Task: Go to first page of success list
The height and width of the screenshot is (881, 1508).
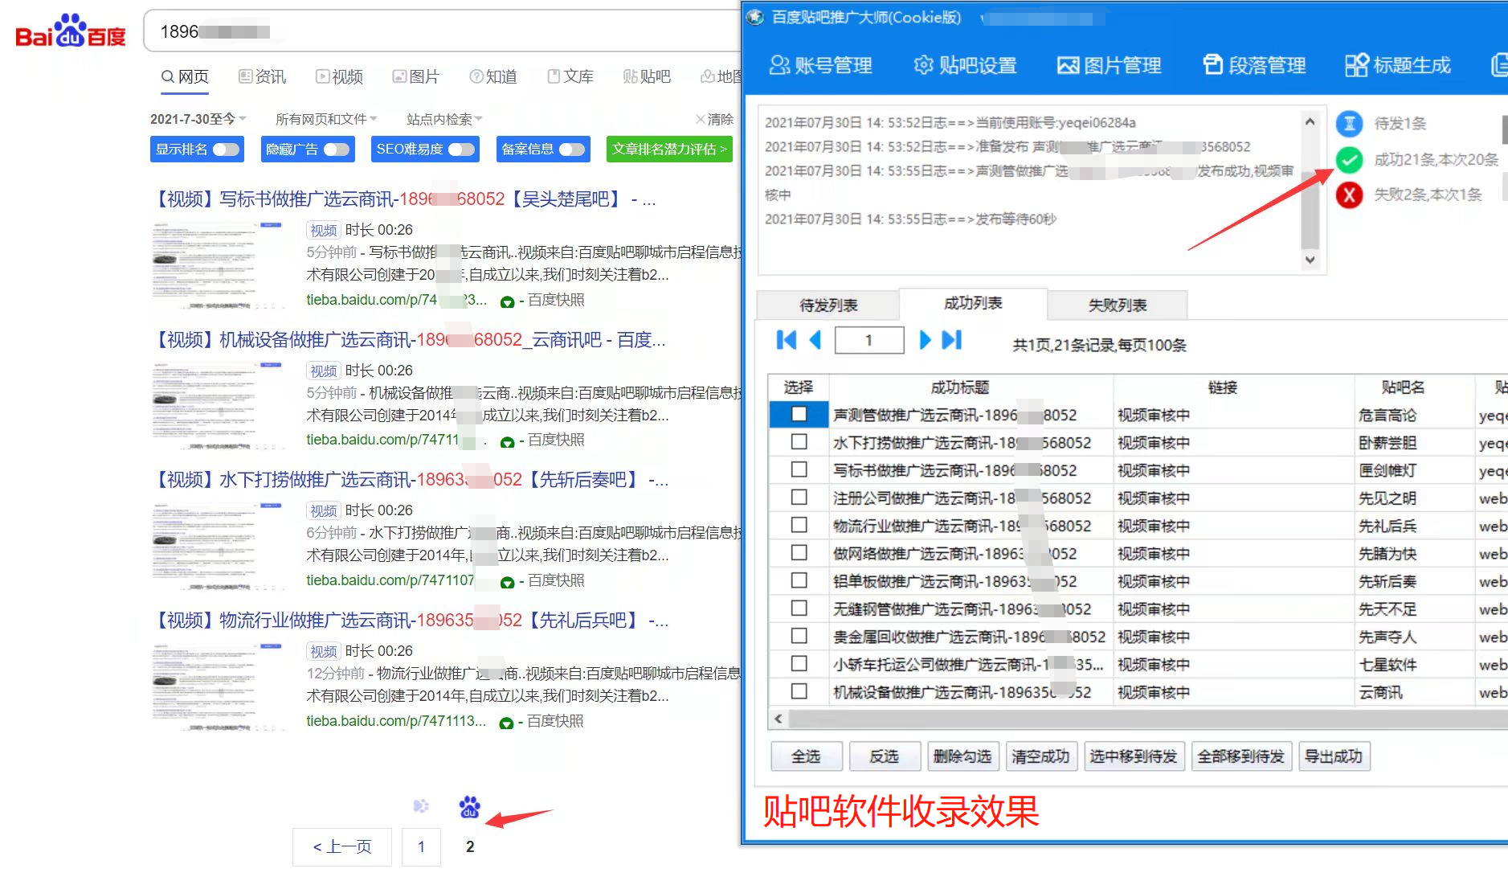Action: pos(787,340)
